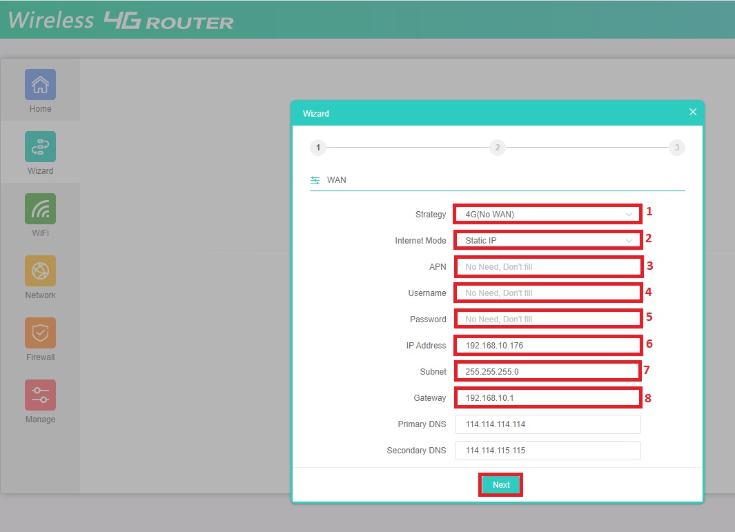The height and width of the screenshot is (532, 735).
Task: Focus the Username input field
Action: 548,293
